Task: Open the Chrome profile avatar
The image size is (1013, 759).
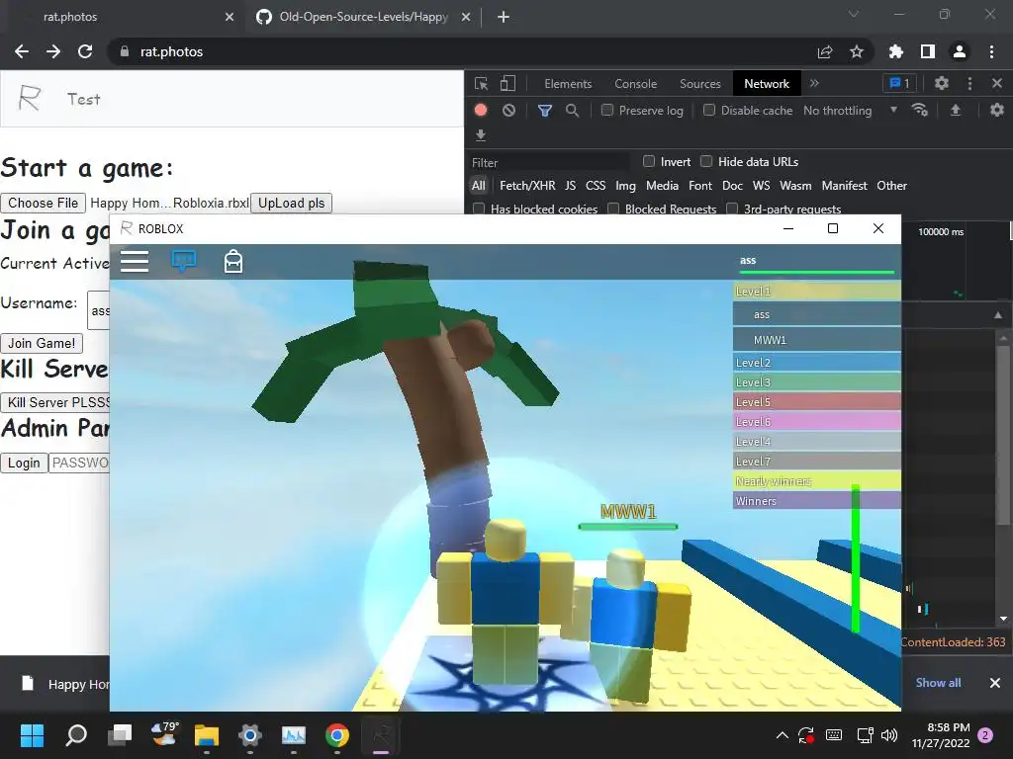Action: click(x=960, y=51)
